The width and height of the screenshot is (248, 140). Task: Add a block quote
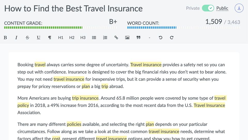(138, 38)
